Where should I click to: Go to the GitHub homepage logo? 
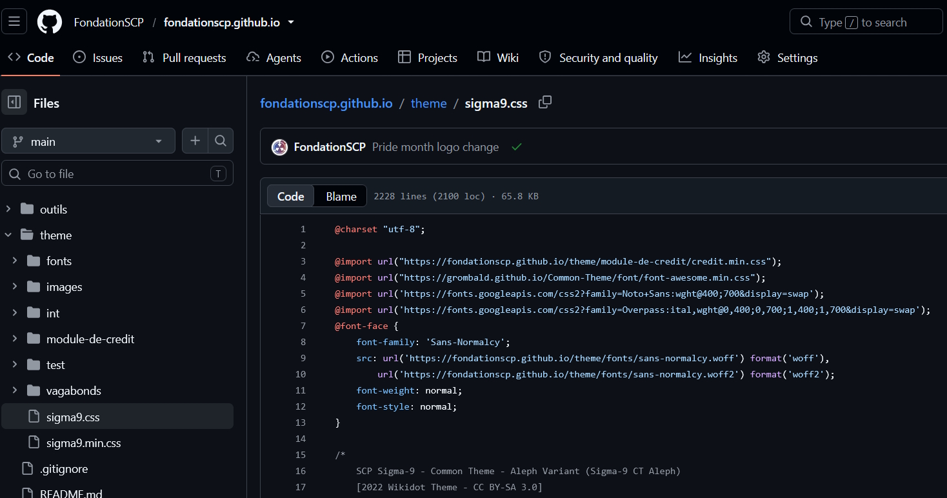[x=50, y=22]
